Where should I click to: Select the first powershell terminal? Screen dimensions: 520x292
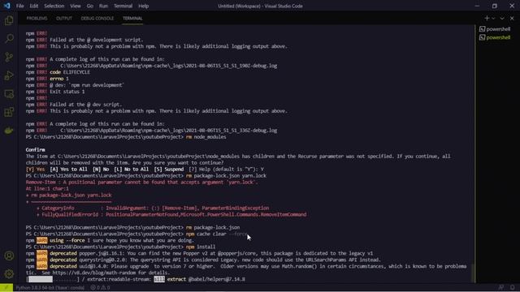pos(495,29)
